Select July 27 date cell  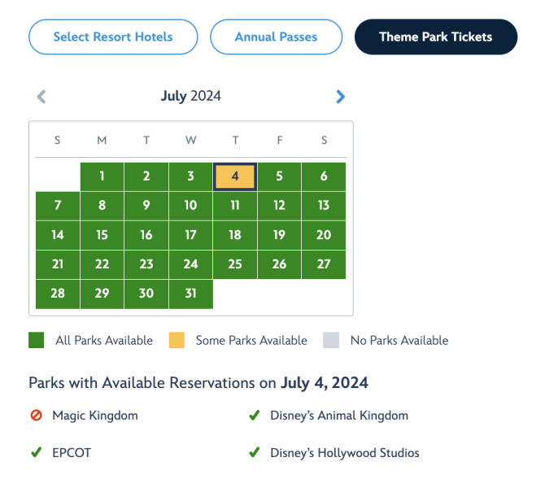click(x=324, y=264)
